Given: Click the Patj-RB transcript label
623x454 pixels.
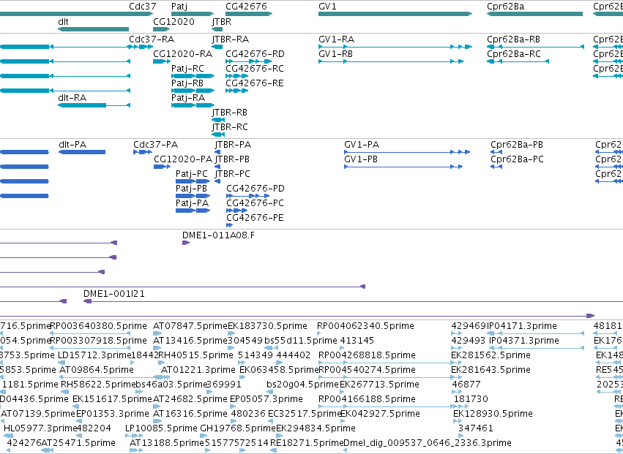Looking at the screenshot, I should 187,83.
